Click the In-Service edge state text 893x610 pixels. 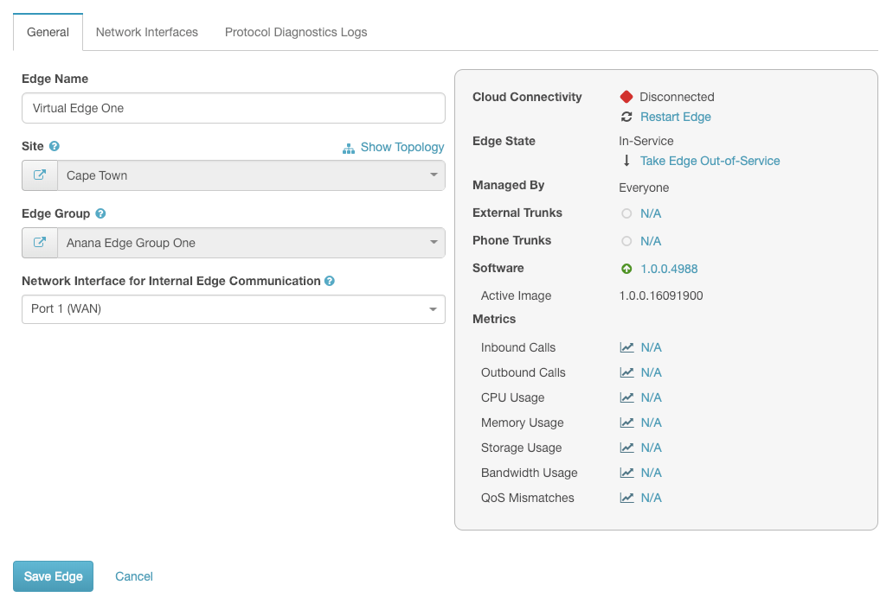point(646,141)
